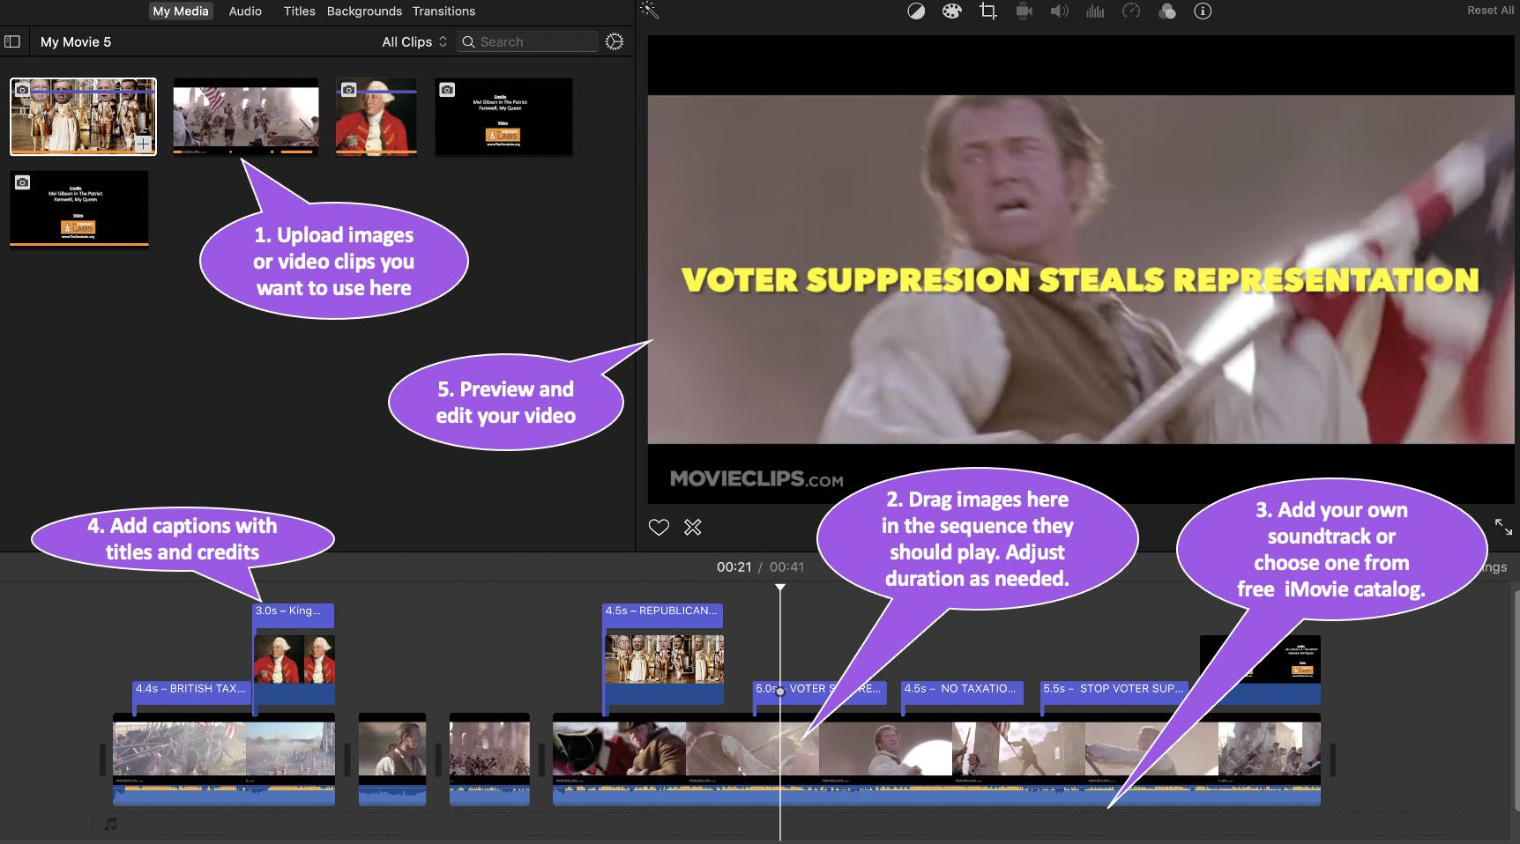Open the color correction palette tool

(x=951, y=11)
